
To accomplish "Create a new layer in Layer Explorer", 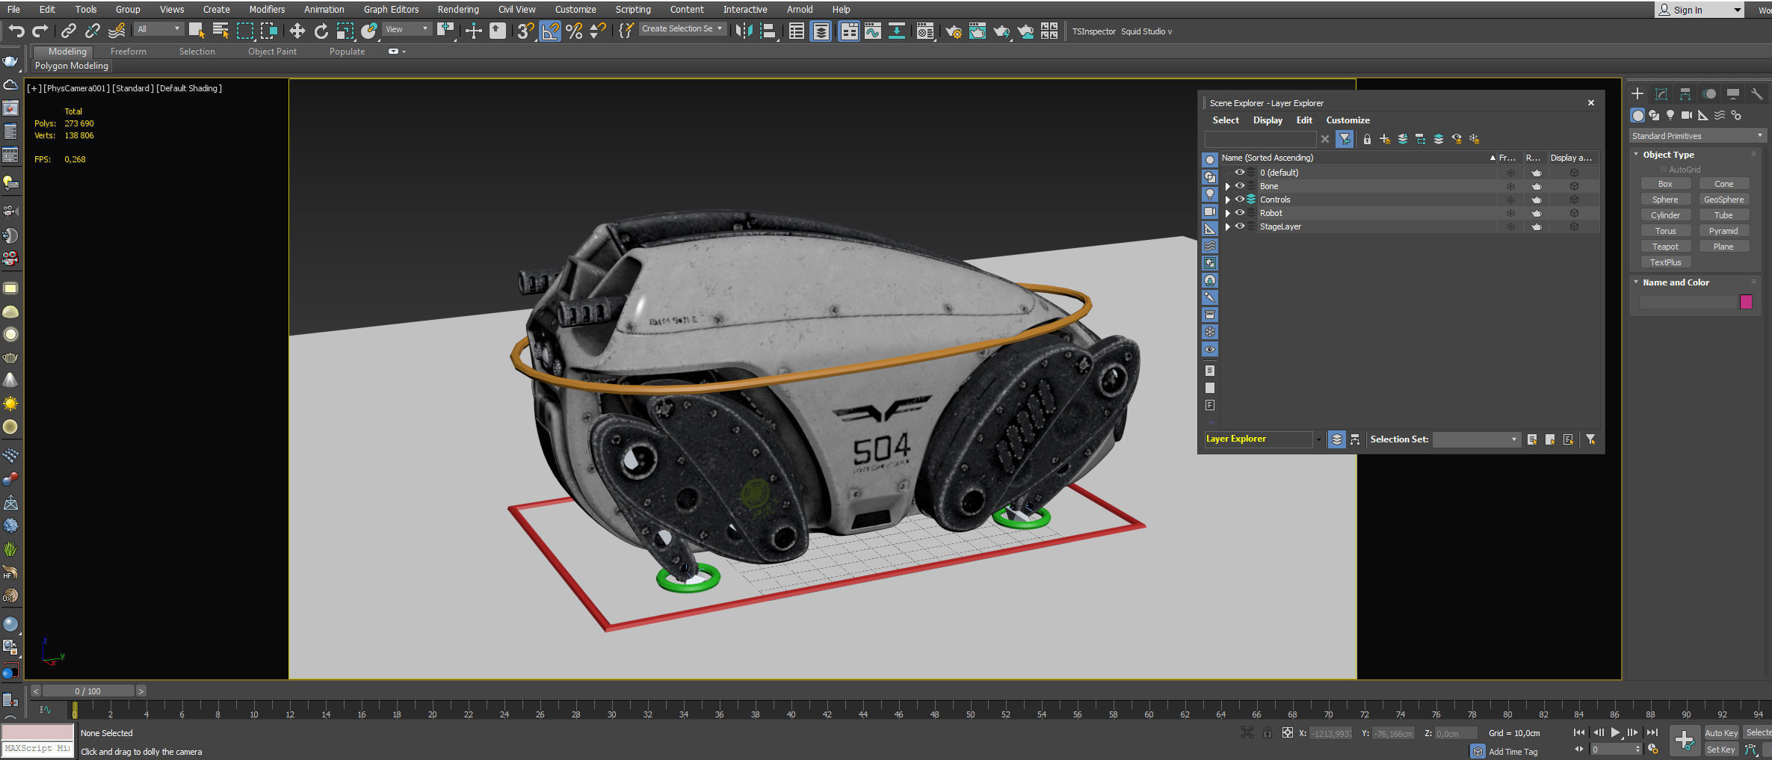I will 1385,139.
